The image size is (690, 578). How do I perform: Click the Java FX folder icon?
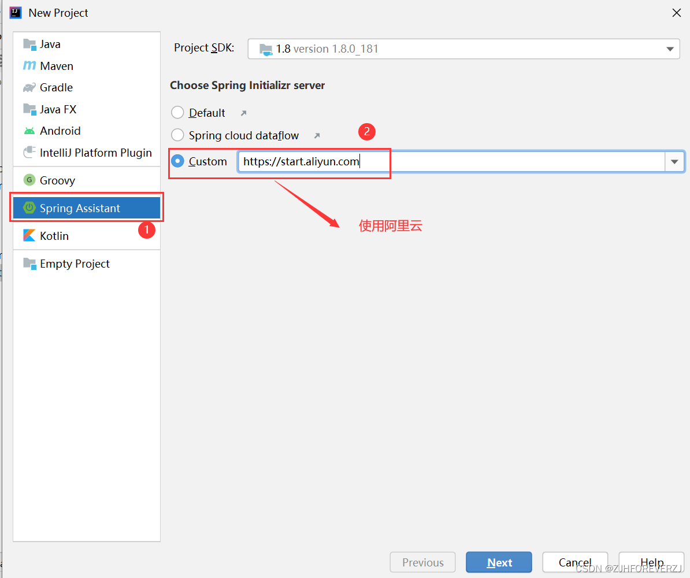coord(29,109)
